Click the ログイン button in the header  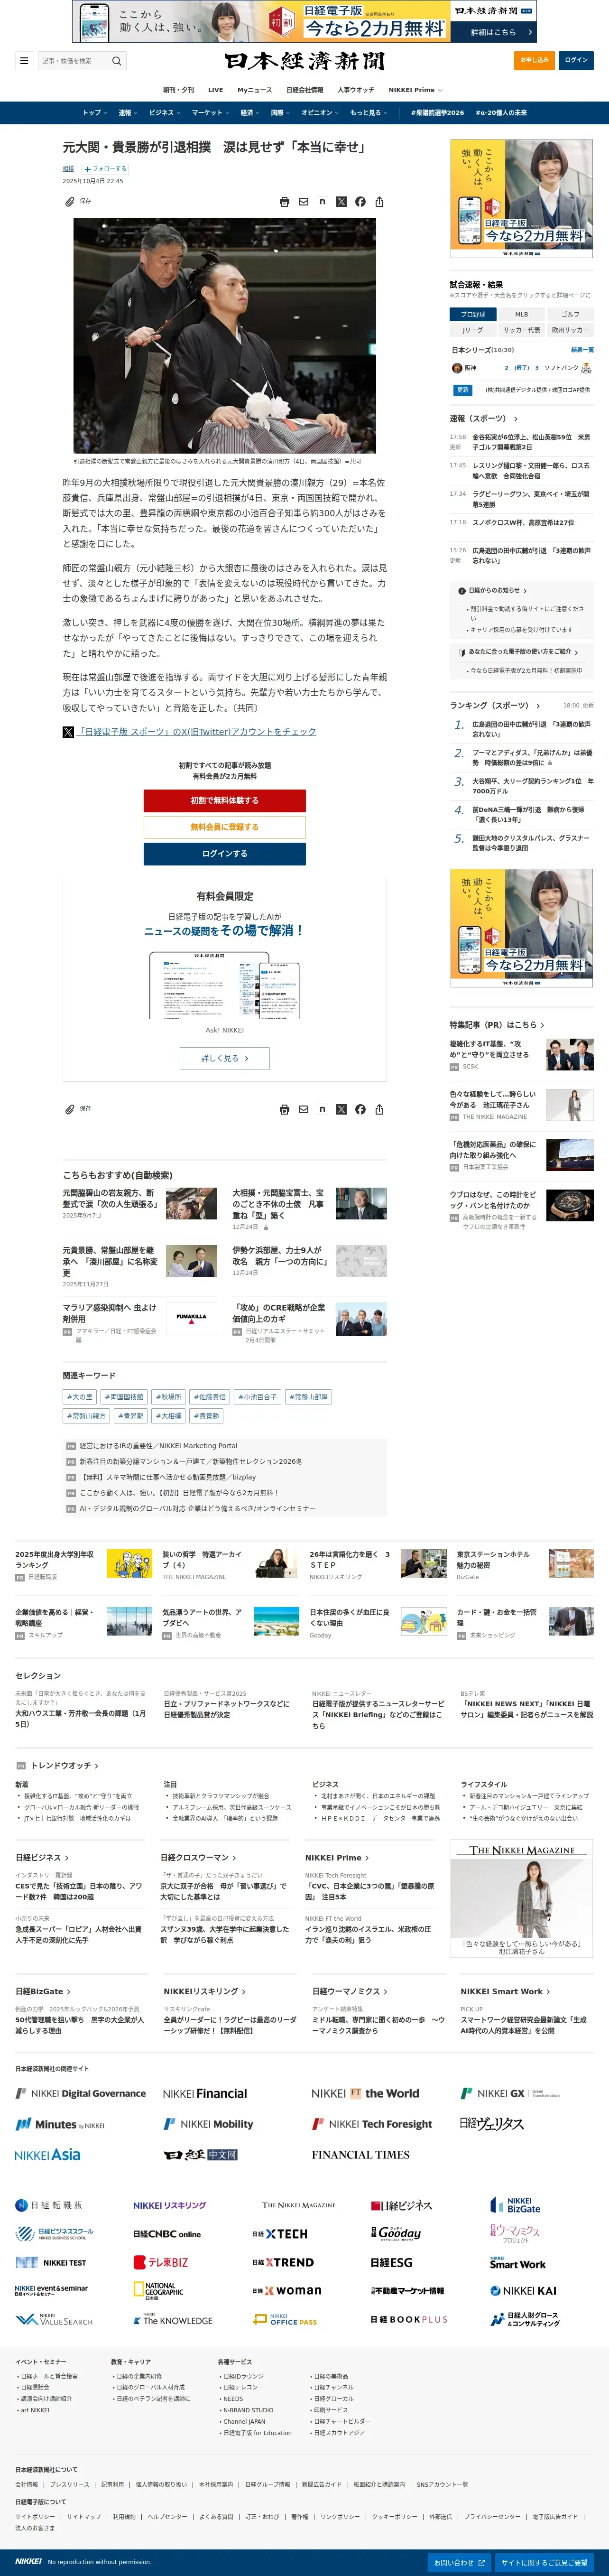pyautogui.click(x=576, y=60)
